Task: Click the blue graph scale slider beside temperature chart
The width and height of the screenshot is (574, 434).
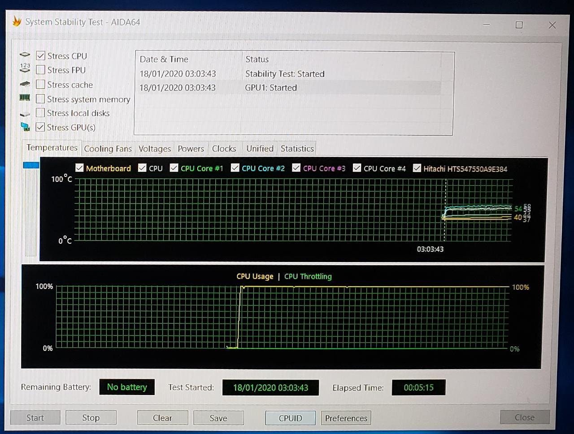Action: pos(31,165)
